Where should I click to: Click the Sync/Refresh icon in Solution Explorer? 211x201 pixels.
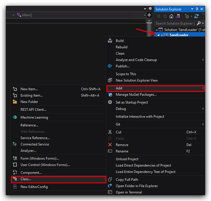pyautogui.click(x=197, y=16)
